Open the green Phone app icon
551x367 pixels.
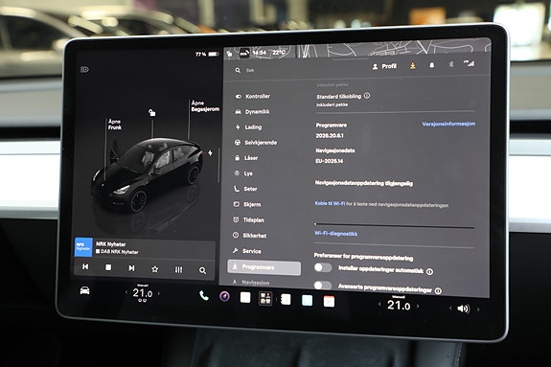(x=204, y=296)
